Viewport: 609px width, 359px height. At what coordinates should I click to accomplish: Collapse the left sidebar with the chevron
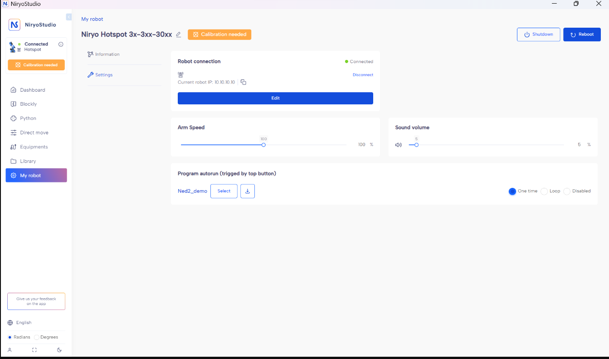click(68, 17)
